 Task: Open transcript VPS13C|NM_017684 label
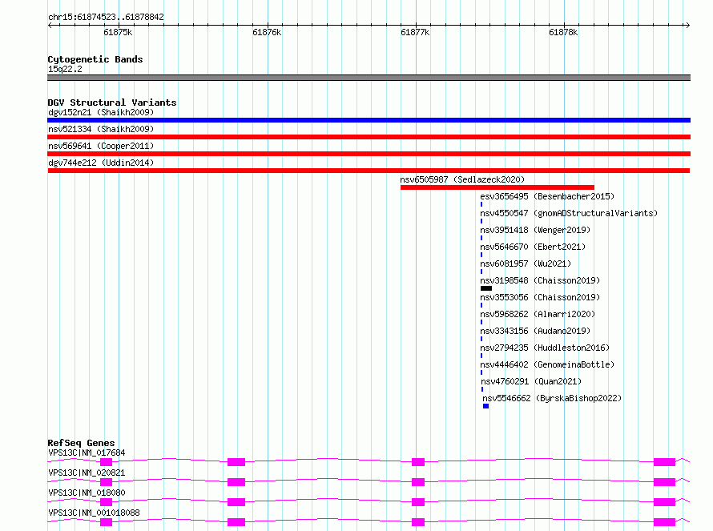click(x=87, y=453)
